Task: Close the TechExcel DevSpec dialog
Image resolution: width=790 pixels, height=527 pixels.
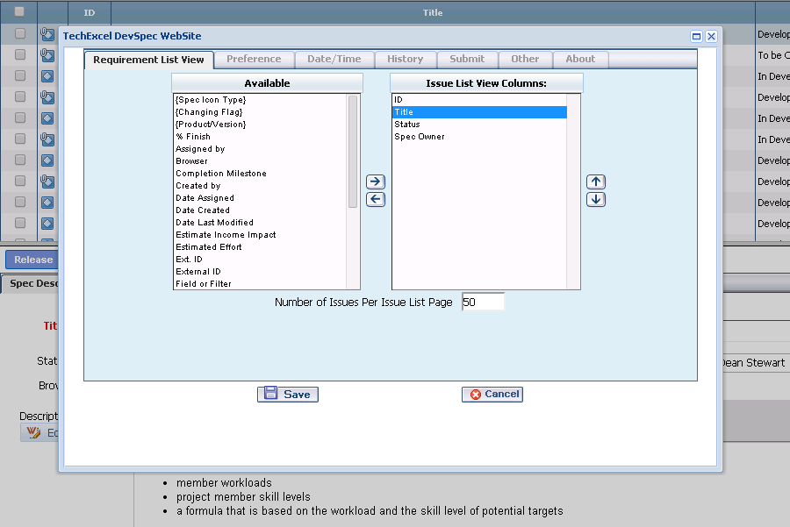Action: [x=711, y=37]
